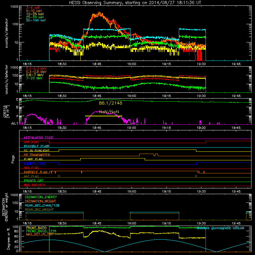
Task: Select the BAD_PACKETS flag label
Action: coord(35,185)
